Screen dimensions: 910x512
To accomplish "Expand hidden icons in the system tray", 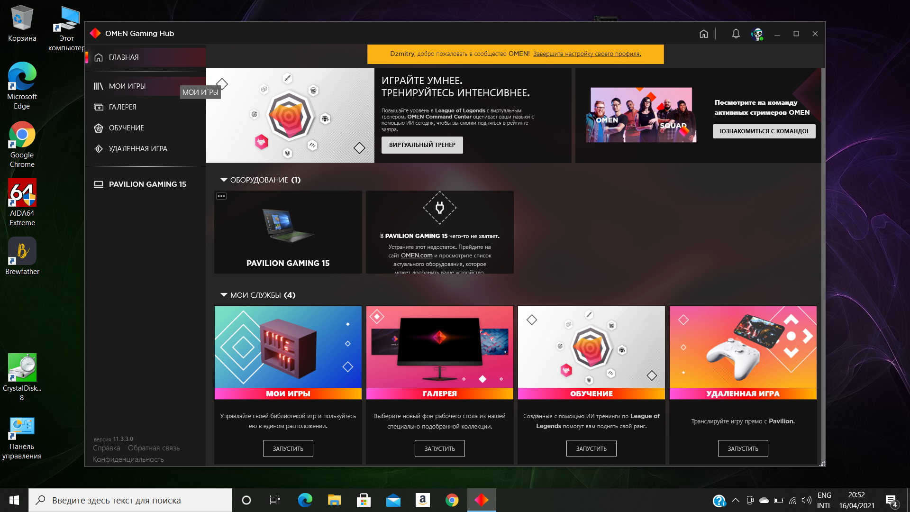I will pos(736,500).
